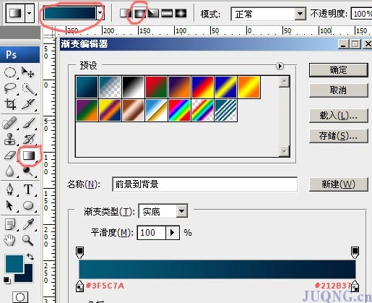372x303 pixels.
Task: Select the left opacity stop
Action: tap(79, 252)
